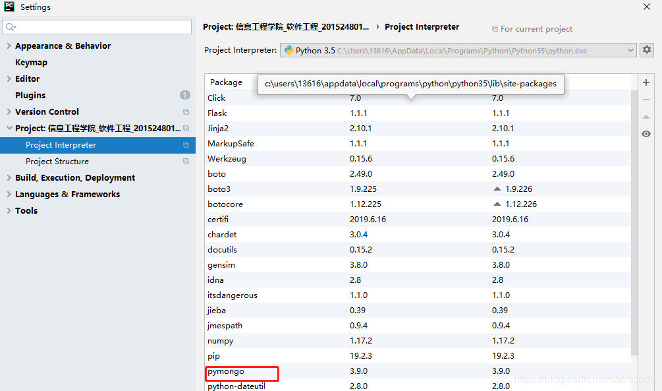Select the docutils package row
This screenshot has width=662, height=391.
pyautogui.click(x=418, y=250)
